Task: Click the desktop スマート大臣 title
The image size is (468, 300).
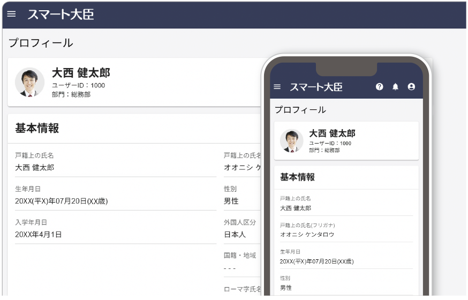Action: 61,14
